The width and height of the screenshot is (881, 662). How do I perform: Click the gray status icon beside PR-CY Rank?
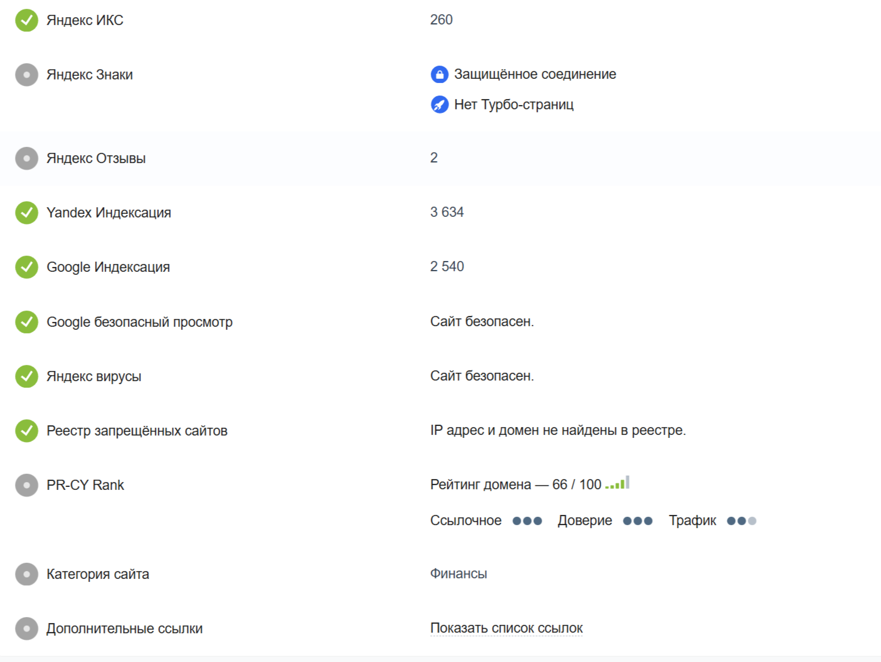click(x=26, y=485)
